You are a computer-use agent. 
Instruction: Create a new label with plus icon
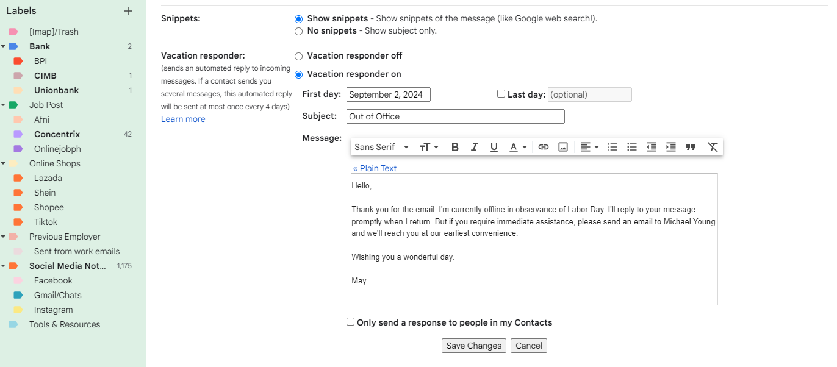point(128,11)
